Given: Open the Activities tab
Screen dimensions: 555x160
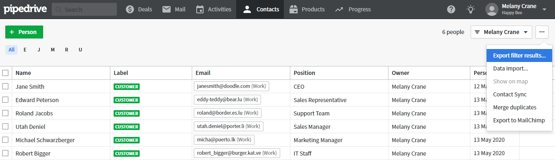Looking at the screenshot, I should click(x=213, y=9).
